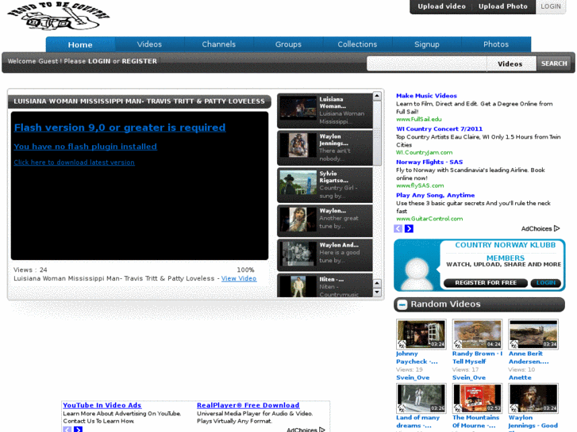Click next arrow under YouTube In Video Ads
The width and height of the screenshot is (577, 432).
pyautogui.click(x=78, y=430)
